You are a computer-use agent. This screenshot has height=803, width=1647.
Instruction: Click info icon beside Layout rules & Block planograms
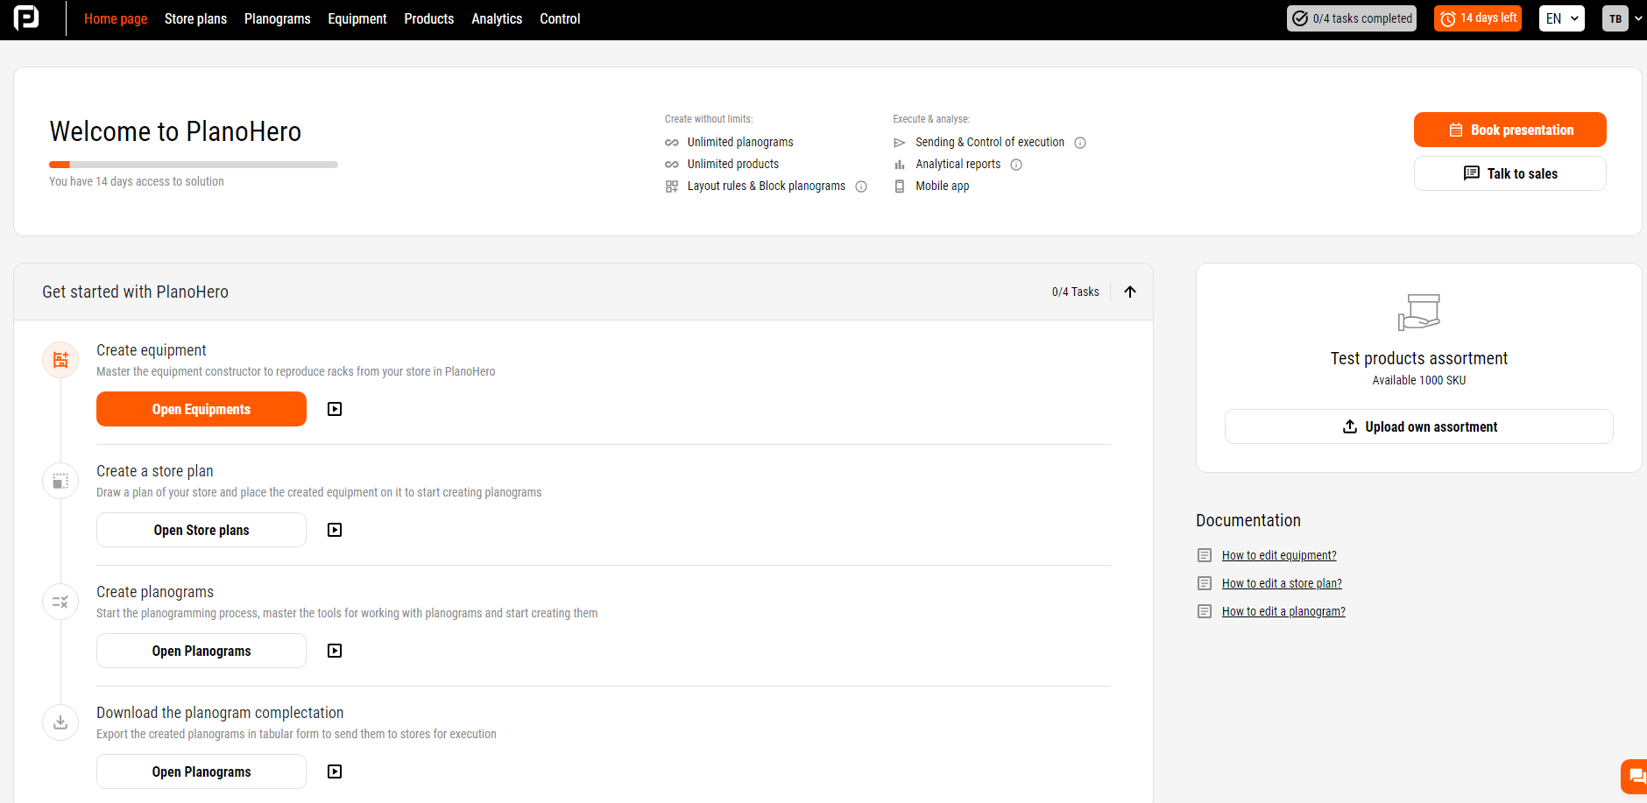click(861, 187)
